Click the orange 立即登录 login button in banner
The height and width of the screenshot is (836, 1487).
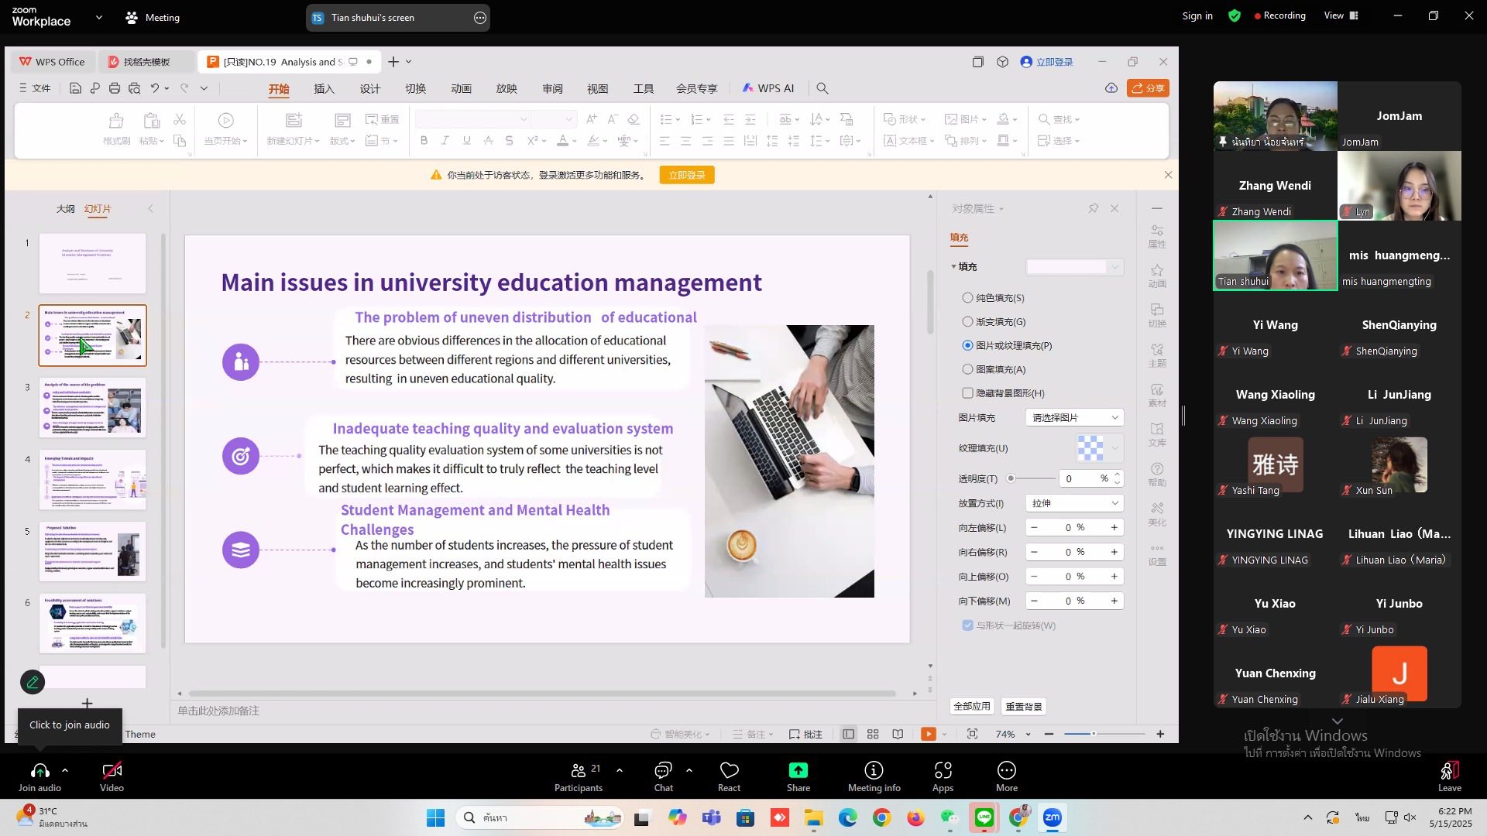[687, 175]
